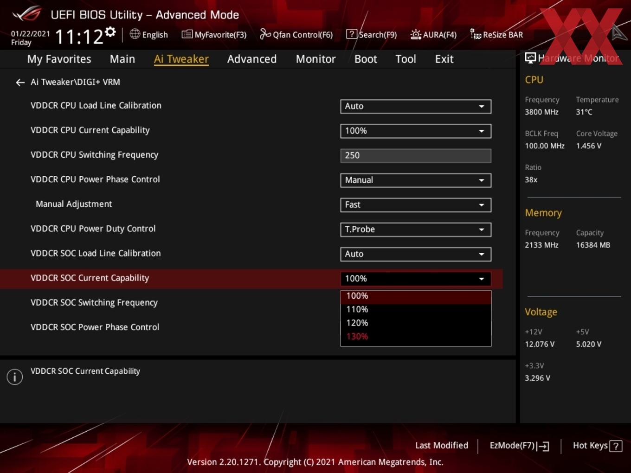Screen dimensions: 631x473
Task: Click the globe language icon
Action: pyautogui.click(x=135, y=34)
